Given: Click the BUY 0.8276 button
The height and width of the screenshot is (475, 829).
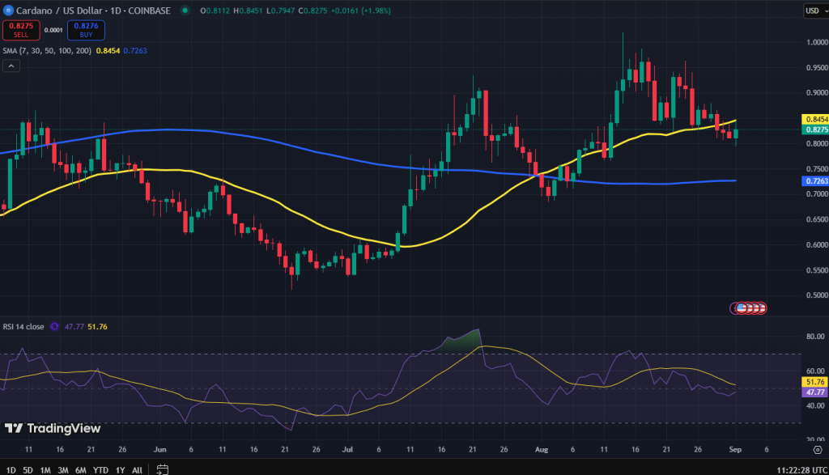Looking at the screenshot, I should pos(86,30).
